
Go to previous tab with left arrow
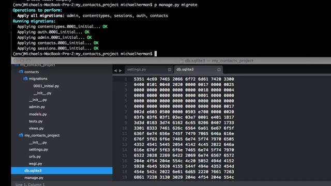(x=115, y=71)
